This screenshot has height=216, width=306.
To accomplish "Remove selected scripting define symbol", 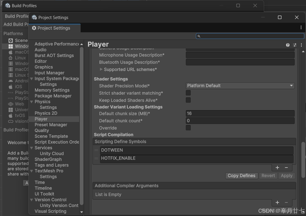I will [x=286, y=168].
